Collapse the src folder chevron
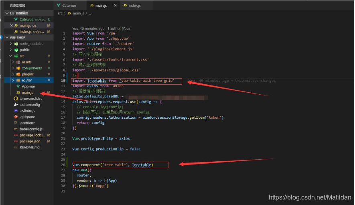 pyautogui.click(x=10, y=56)
